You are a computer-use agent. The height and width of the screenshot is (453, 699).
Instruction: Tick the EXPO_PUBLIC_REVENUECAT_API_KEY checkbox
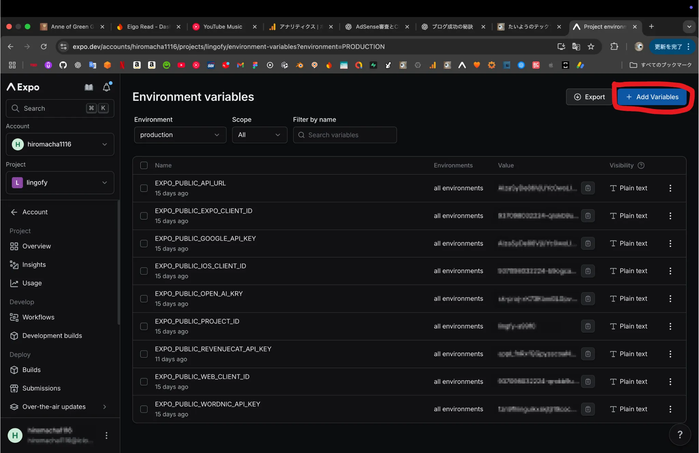144,354
